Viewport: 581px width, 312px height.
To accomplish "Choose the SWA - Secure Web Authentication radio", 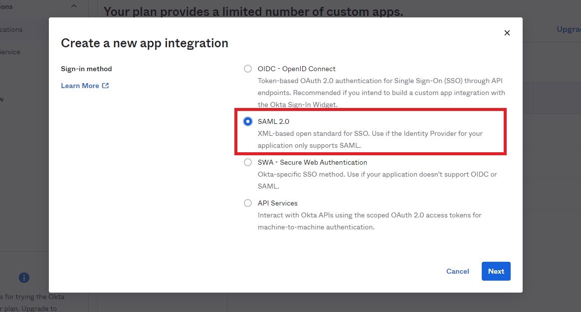I will [x=248, y=162].
